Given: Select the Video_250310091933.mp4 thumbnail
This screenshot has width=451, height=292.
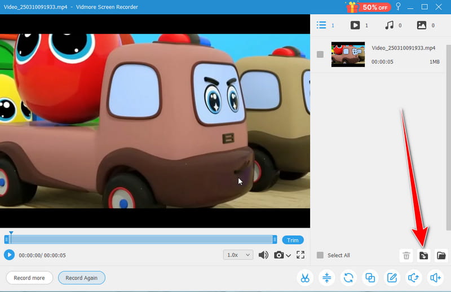Looking at the screenshot, I should click(348, 54).
